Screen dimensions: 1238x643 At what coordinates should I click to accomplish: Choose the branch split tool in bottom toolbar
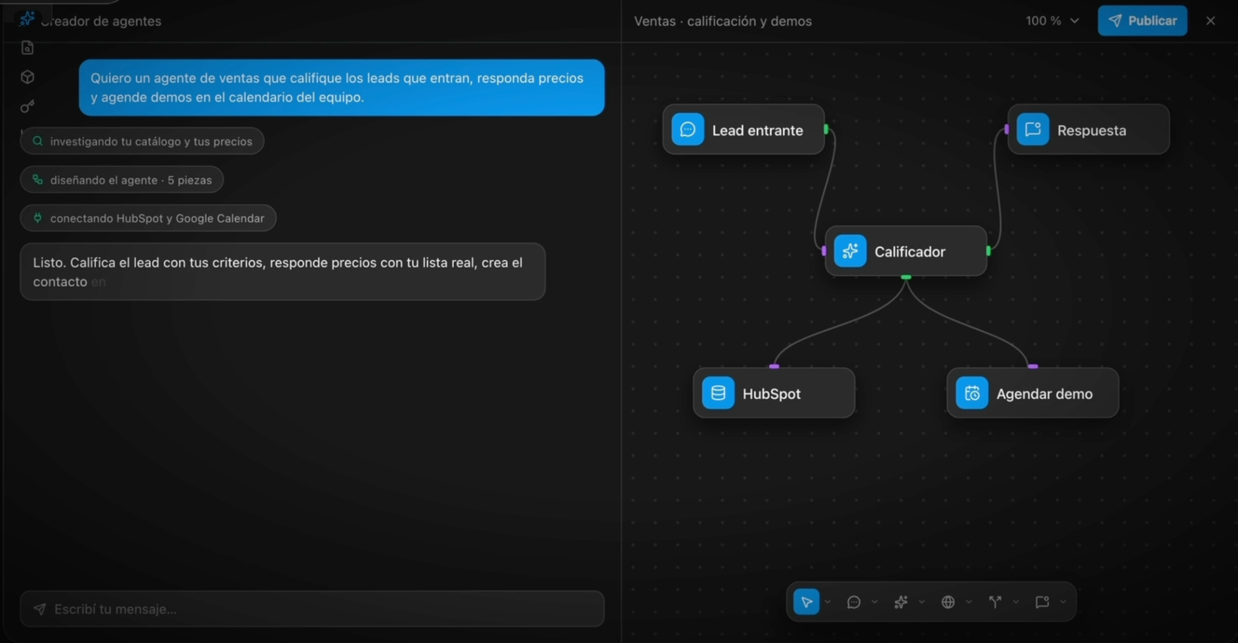[x=995, y=602]
